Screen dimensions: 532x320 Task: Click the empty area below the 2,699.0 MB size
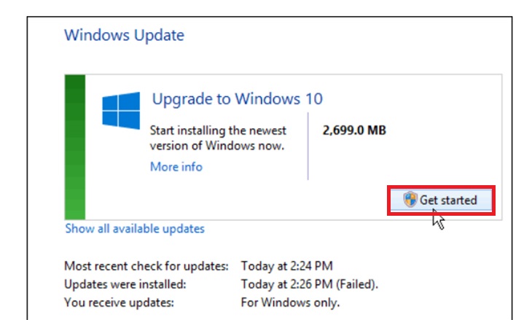[404, 160]
